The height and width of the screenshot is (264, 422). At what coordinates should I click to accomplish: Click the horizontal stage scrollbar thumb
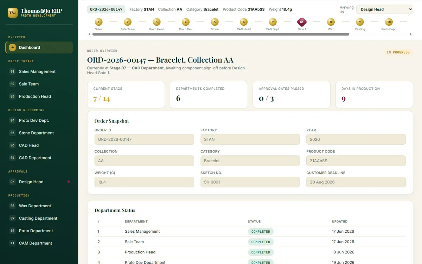(220, 34)
